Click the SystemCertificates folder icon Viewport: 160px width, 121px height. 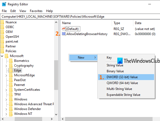pyautogui.click(x=11, y=90)
